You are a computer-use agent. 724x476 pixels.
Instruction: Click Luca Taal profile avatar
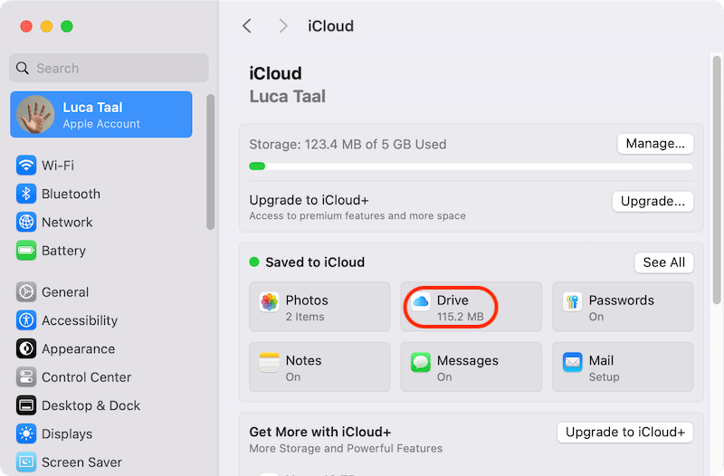35,115
